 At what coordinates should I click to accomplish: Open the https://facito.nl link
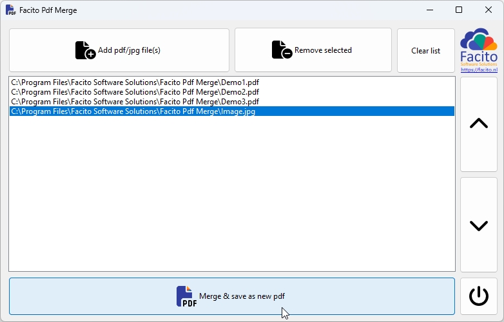point(479,70)
